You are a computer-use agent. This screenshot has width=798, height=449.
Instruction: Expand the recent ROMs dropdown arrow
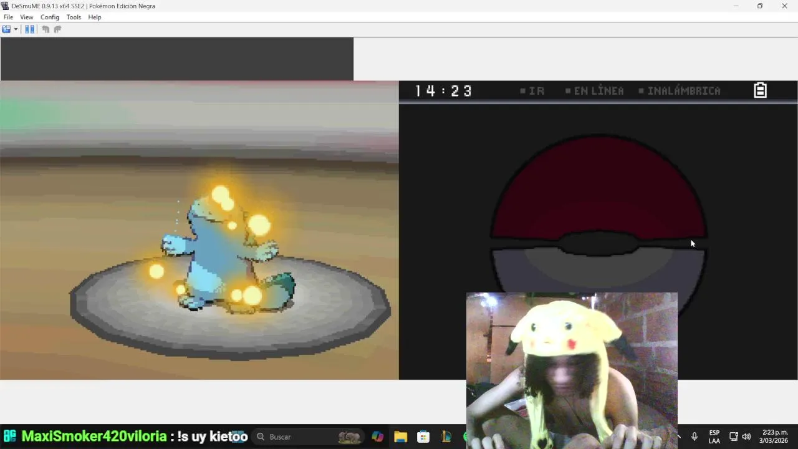tap(16, 29)
